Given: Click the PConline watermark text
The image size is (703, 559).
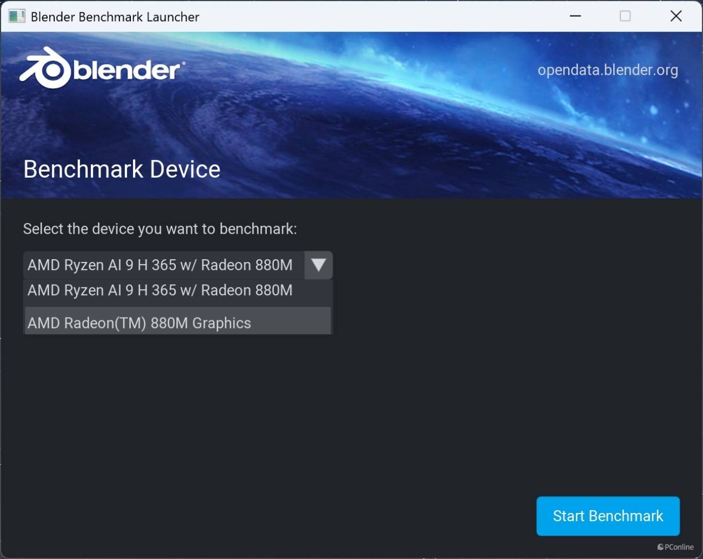Looking at the screenshot, I should tap(679, 547).
